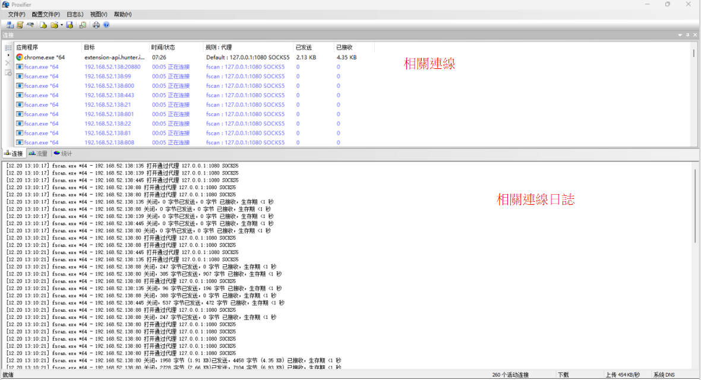Click fscan icon in 192.168.52.138:443 row
701x380 pixels.
(x=19, y=95)
